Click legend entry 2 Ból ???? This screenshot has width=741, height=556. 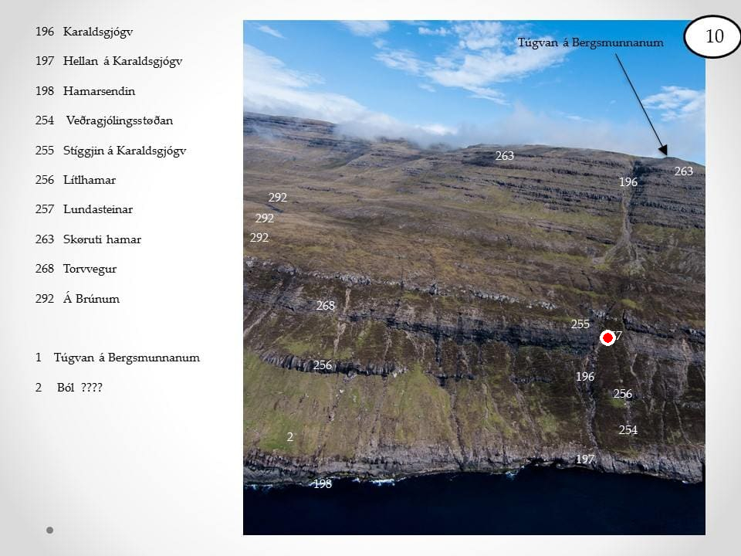(x=69, y=388)
